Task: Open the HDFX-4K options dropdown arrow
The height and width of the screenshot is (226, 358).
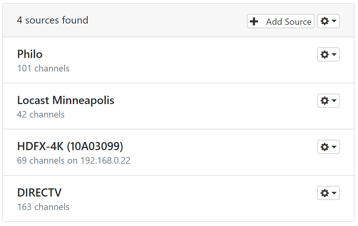Action: 334,147
